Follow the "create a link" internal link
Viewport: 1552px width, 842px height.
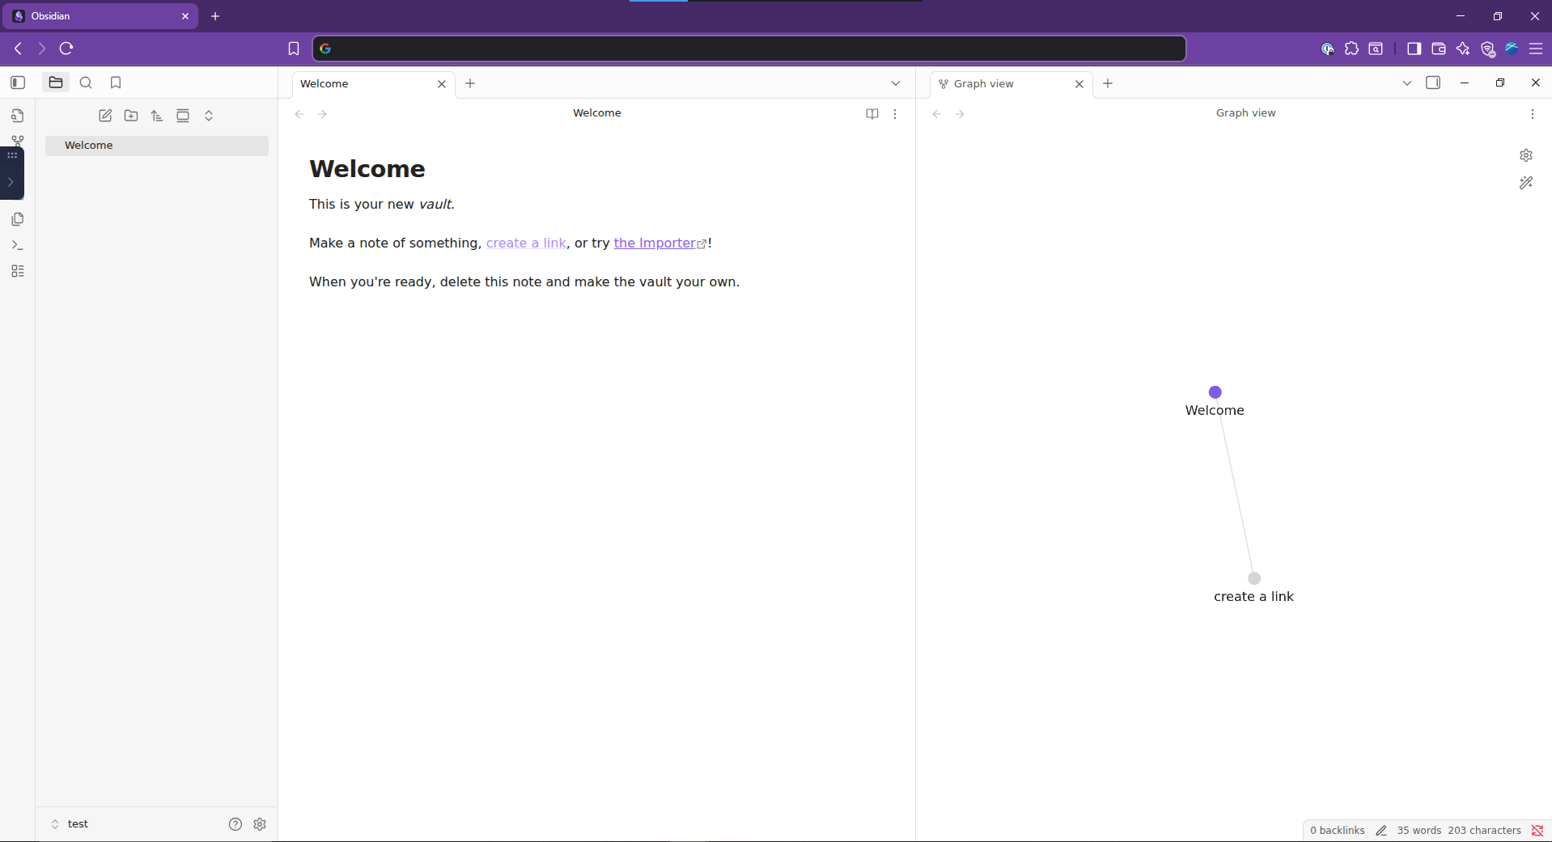[x=526, y=243]
